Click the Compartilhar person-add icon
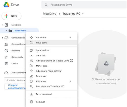This screenshot has width=127, height=107. (31, 50)
